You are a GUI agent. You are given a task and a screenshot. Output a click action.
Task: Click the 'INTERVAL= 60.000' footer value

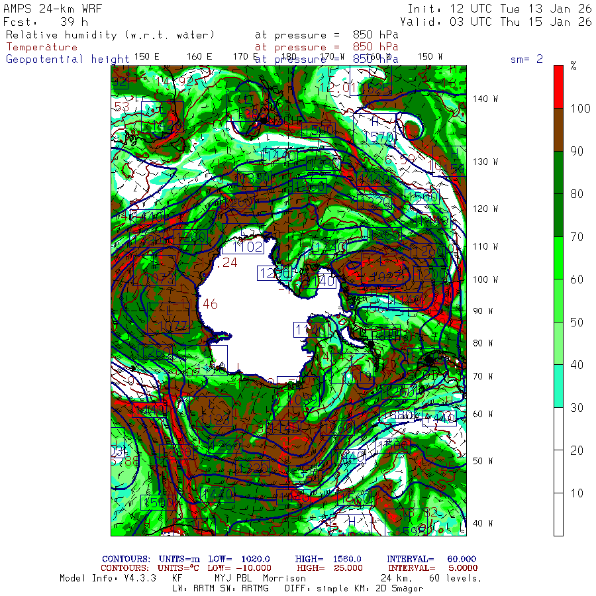(431, 559)
